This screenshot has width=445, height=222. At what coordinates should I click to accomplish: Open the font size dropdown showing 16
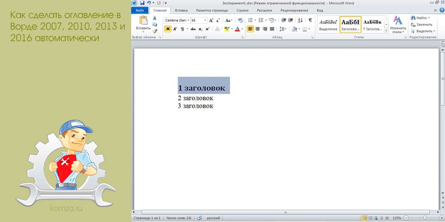[x=199, y=20]
